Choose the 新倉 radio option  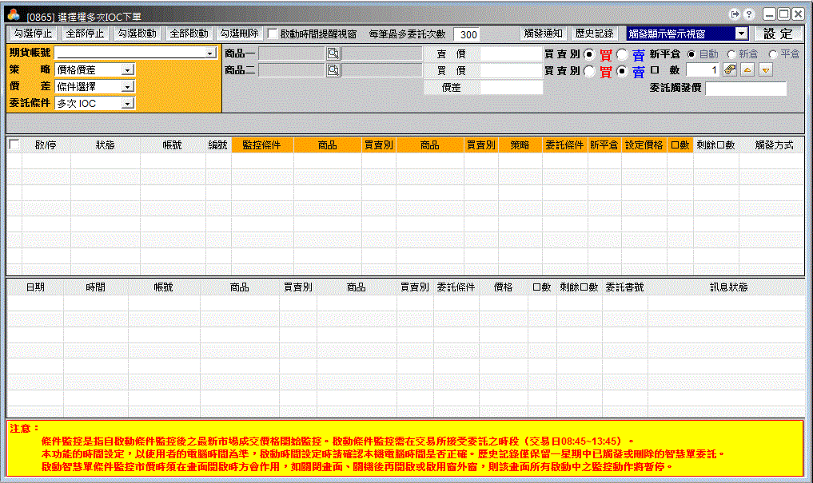[731, 54]
